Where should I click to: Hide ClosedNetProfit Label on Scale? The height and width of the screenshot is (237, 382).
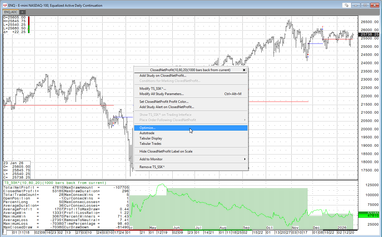(166, 151)
